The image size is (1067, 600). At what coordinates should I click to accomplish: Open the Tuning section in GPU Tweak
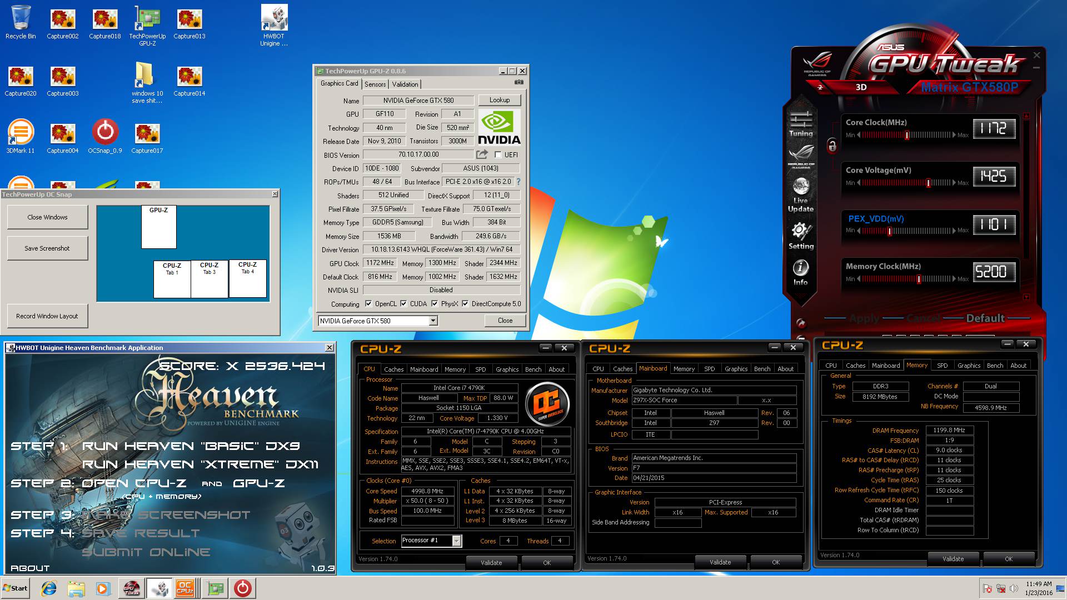point(801,123)
